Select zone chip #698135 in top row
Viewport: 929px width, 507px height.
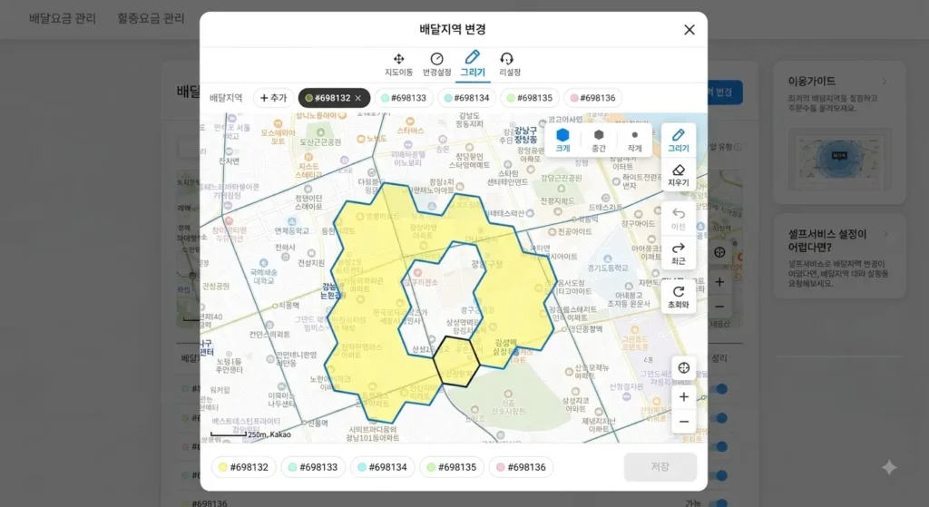[530, 98]
